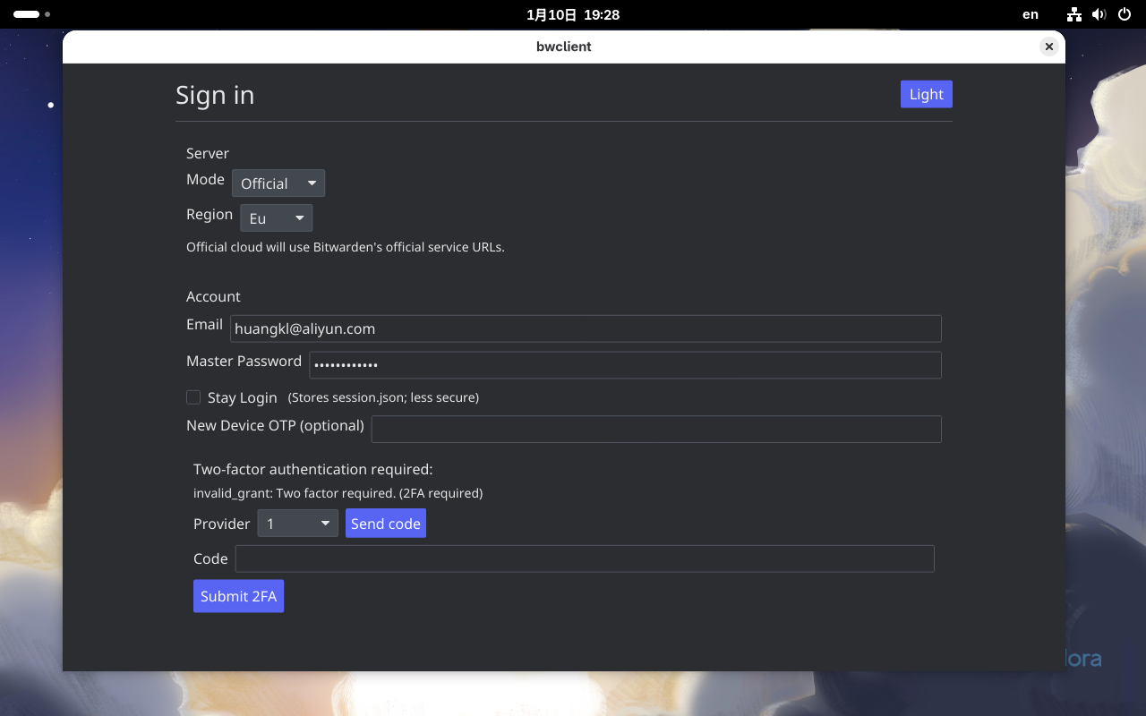The height and width of the screenshot is (716, 1146).
Task: Focus the Master Password field
Action: 625,364
